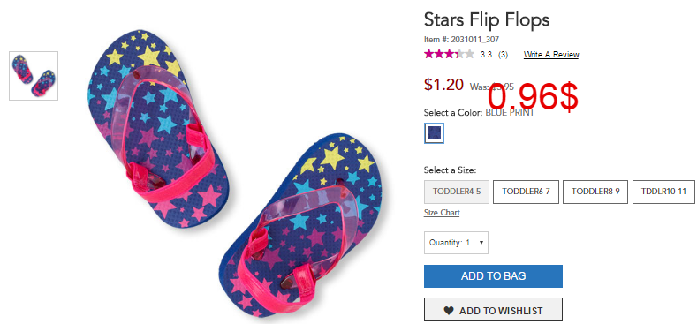Screen dimensions: 697x324
Task: Open the Write A Review link
Action: tap(551, 55)
